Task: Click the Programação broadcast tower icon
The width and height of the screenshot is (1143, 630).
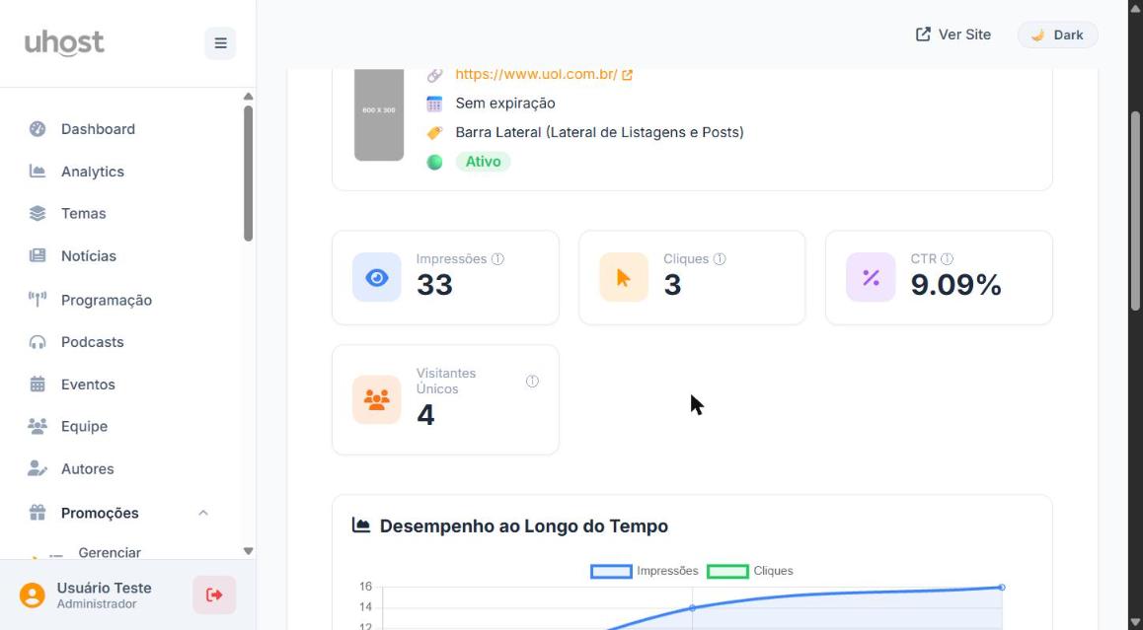Action: (38, 300)
